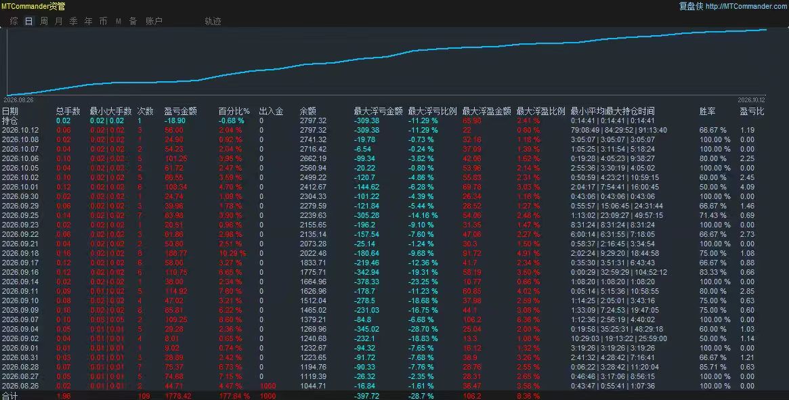Switch to the 综 summary tab

[14, 21]
